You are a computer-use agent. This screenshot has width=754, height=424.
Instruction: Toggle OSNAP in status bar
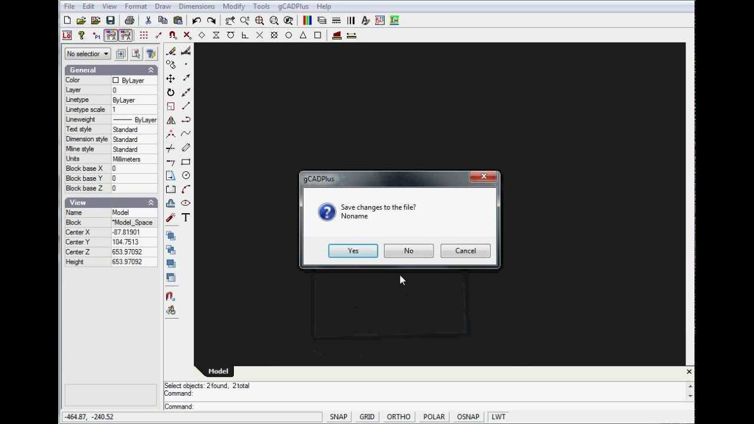[x=468, y=416]
